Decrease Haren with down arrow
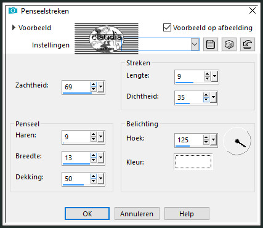Image resolution: width=263 pixels, height=228 pixels. 94,139
